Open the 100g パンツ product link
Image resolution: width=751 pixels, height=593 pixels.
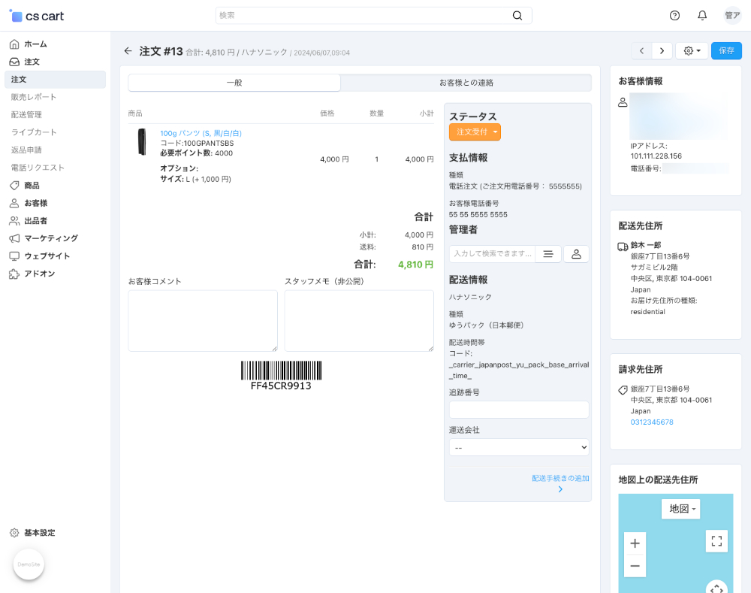coord(200,132)
